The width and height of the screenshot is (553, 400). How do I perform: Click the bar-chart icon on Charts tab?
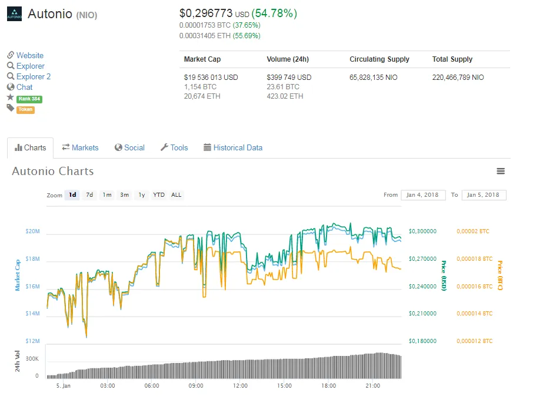click(x=18, y=148)
